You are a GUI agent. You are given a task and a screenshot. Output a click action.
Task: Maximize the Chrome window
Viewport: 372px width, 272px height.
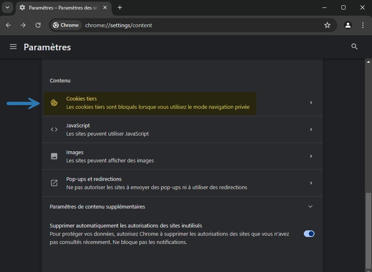tap(343, 7)
